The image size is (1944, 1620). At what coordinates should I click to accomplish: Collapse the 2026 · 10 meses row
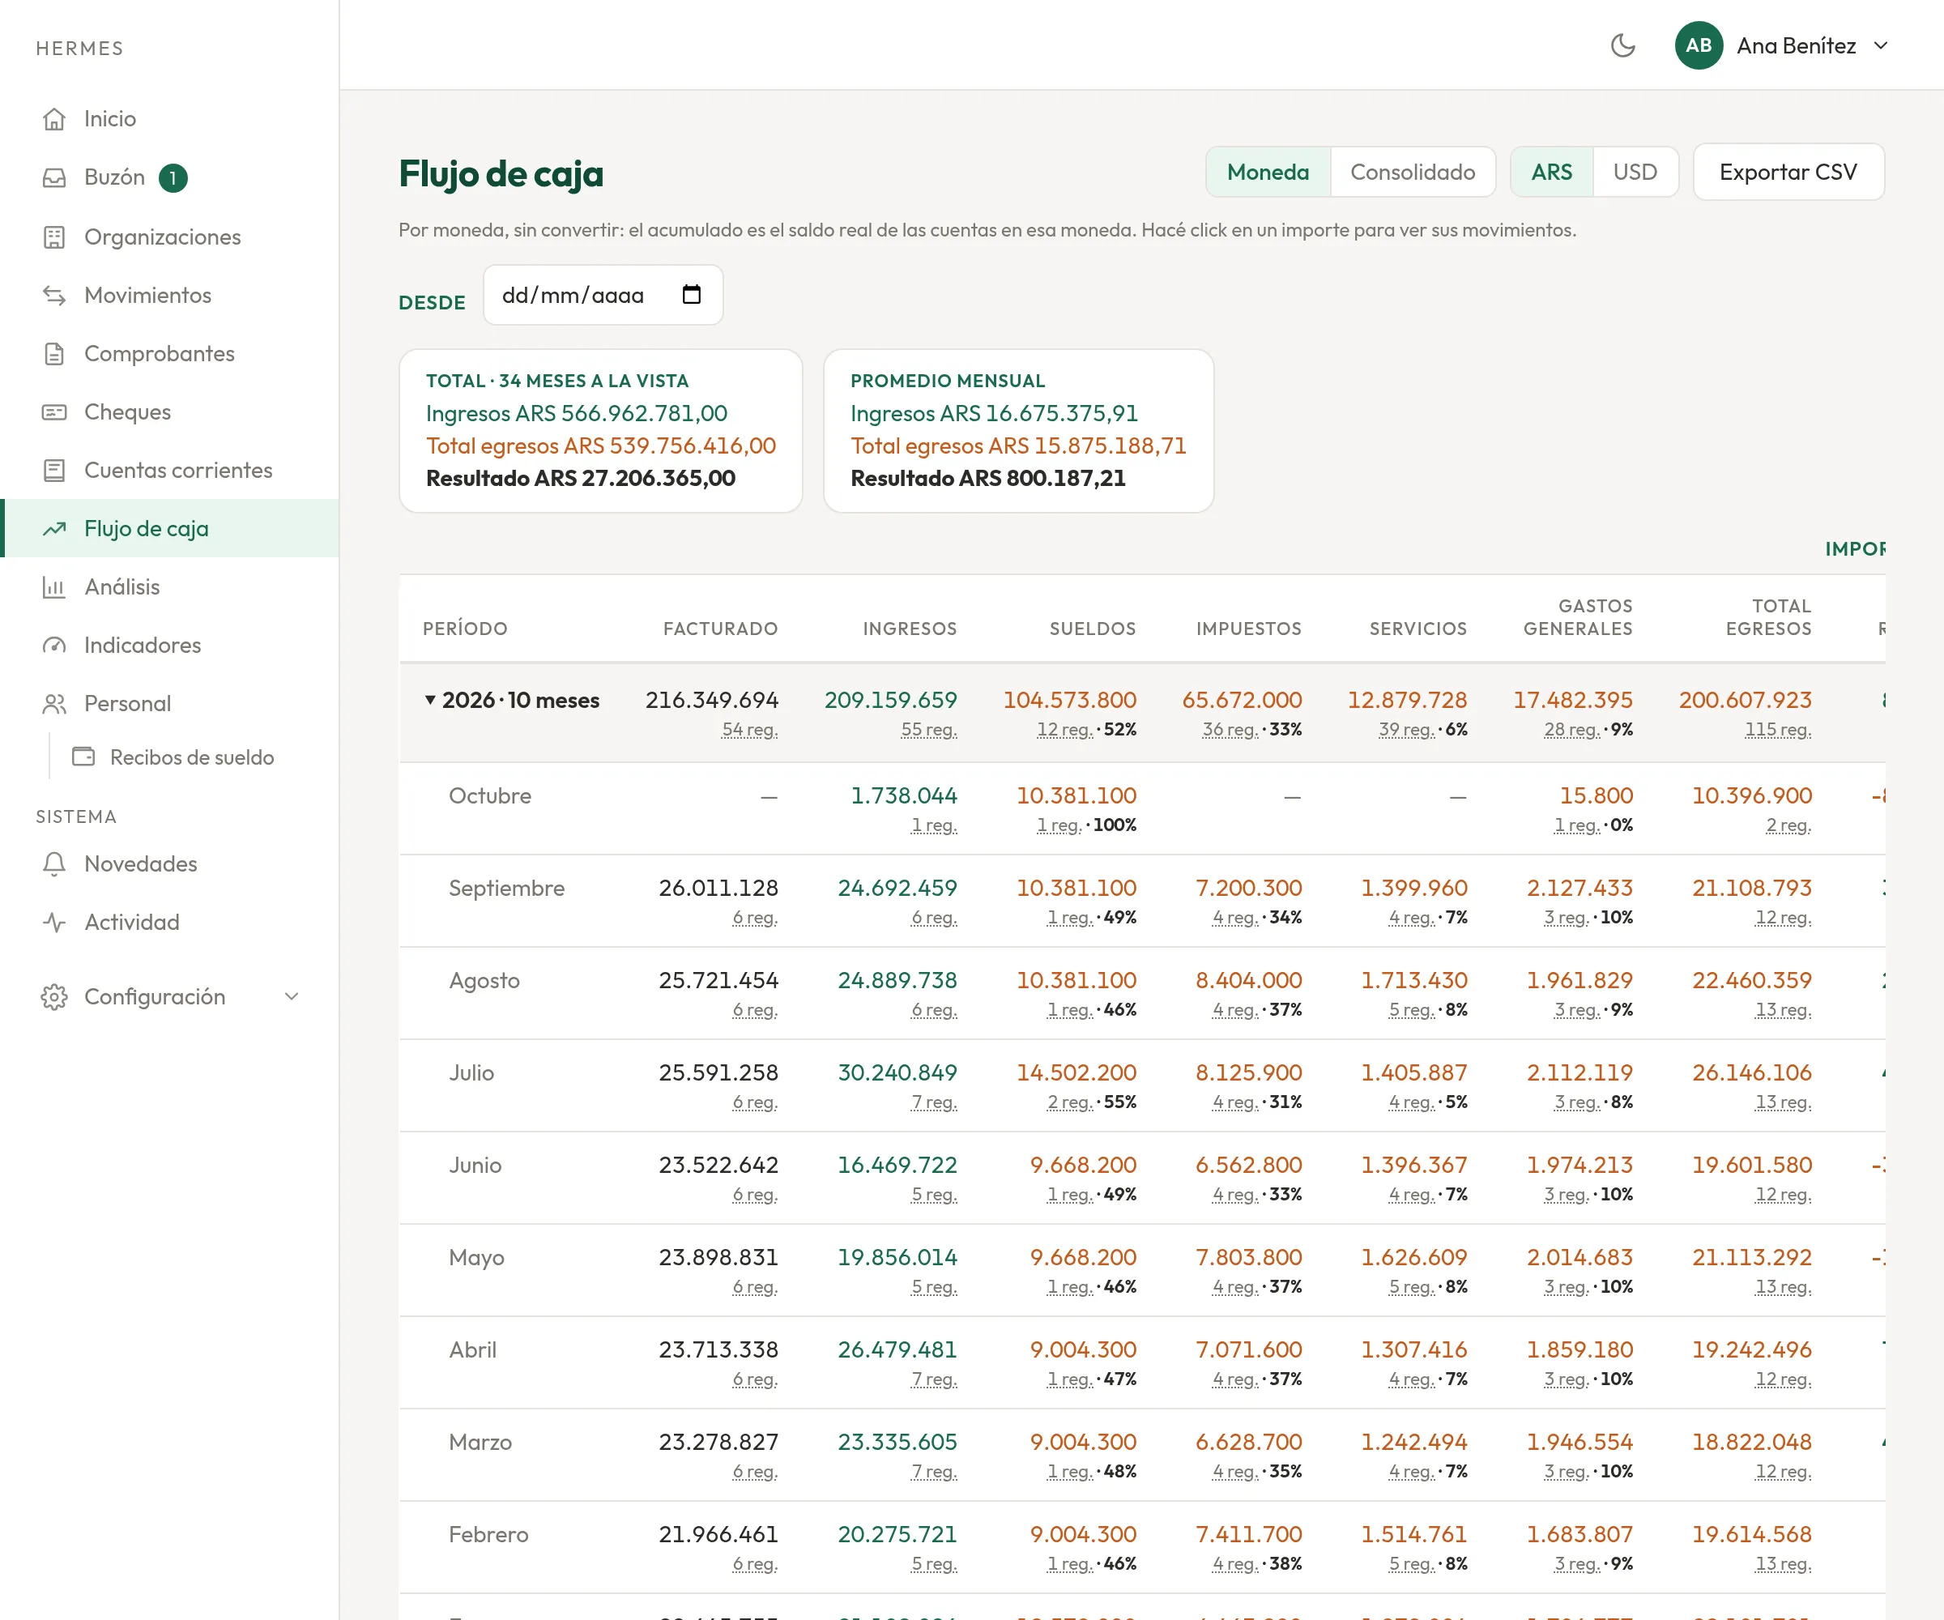click(430, 701)
